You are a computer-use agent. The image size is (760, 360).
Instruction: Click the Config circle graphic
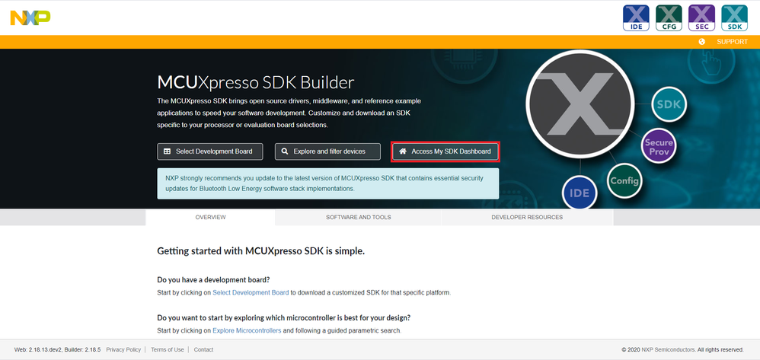tap(624, 180)
